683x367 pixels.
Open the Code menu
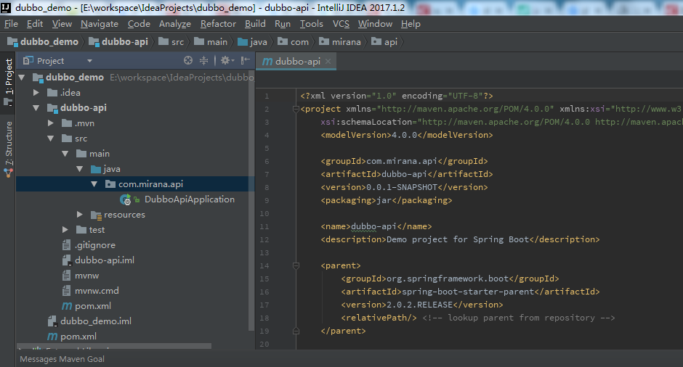pyautogui.click(x=139, y=24)
